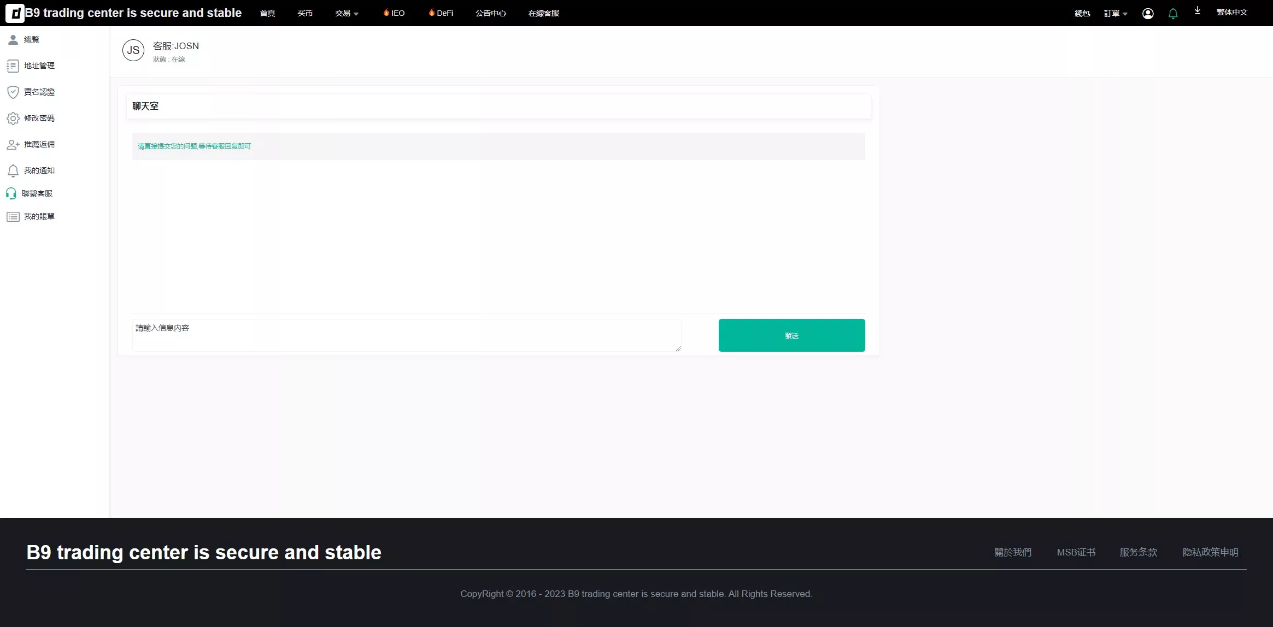This screenshot has height=627, width=1273.
Task: Select the contact support headset icon
Action: (11, 193)
